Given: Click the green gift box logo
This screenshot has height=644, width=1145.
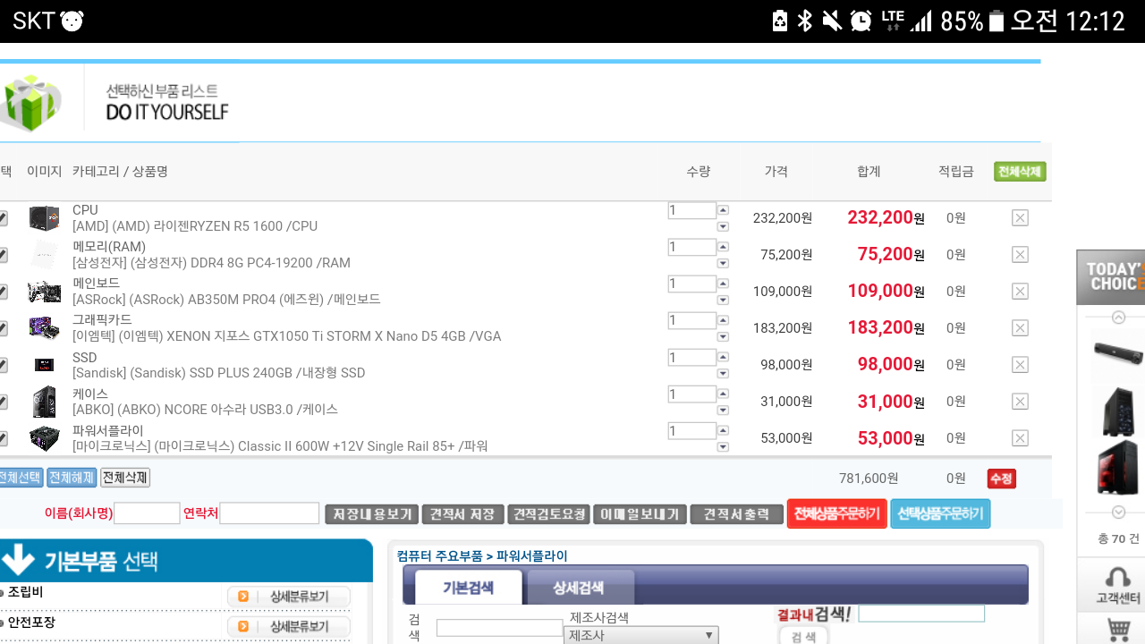Looking at the screenshot, I should pos(30,102).
